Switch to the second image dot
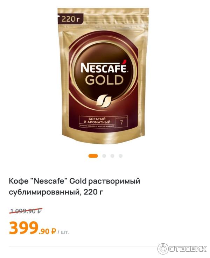Image resolution: width=210 pixels, height=258 pixels. pyautogui.click(x=104, y=156)
